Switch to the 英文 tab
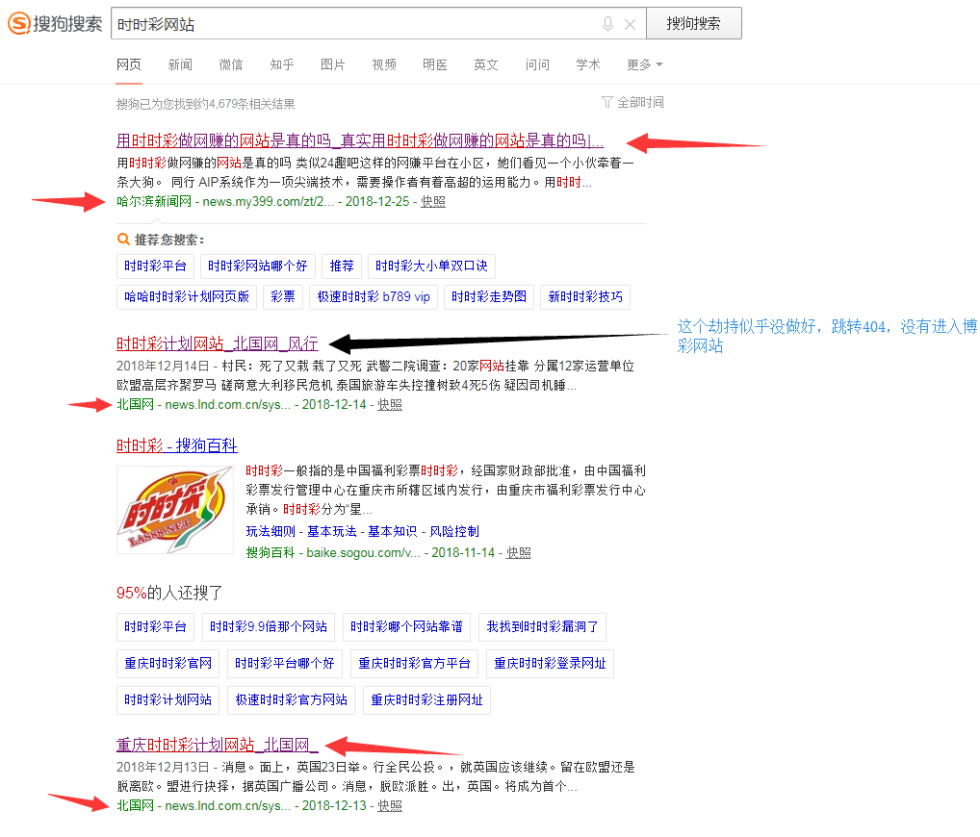The height and width of the screenshot is (837, 980). coord(485,65)
